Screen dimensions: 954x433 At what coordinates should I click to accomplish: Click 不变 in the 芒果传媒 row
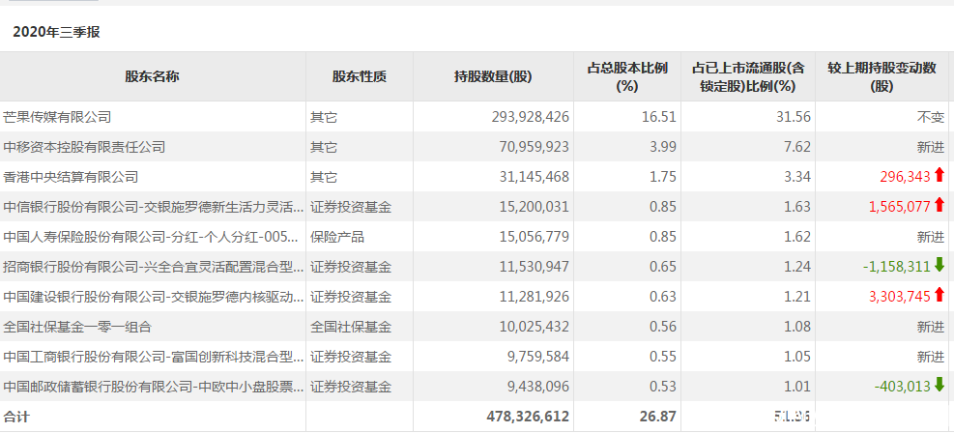[x=931, y=117]
